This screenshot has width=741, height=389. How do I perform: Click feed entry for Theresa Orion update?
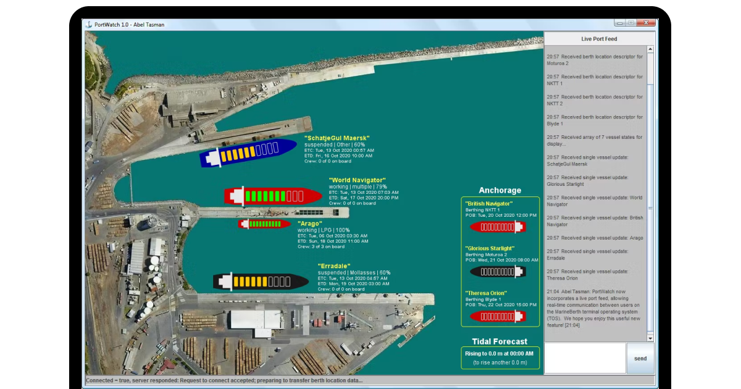pos(587,275)
